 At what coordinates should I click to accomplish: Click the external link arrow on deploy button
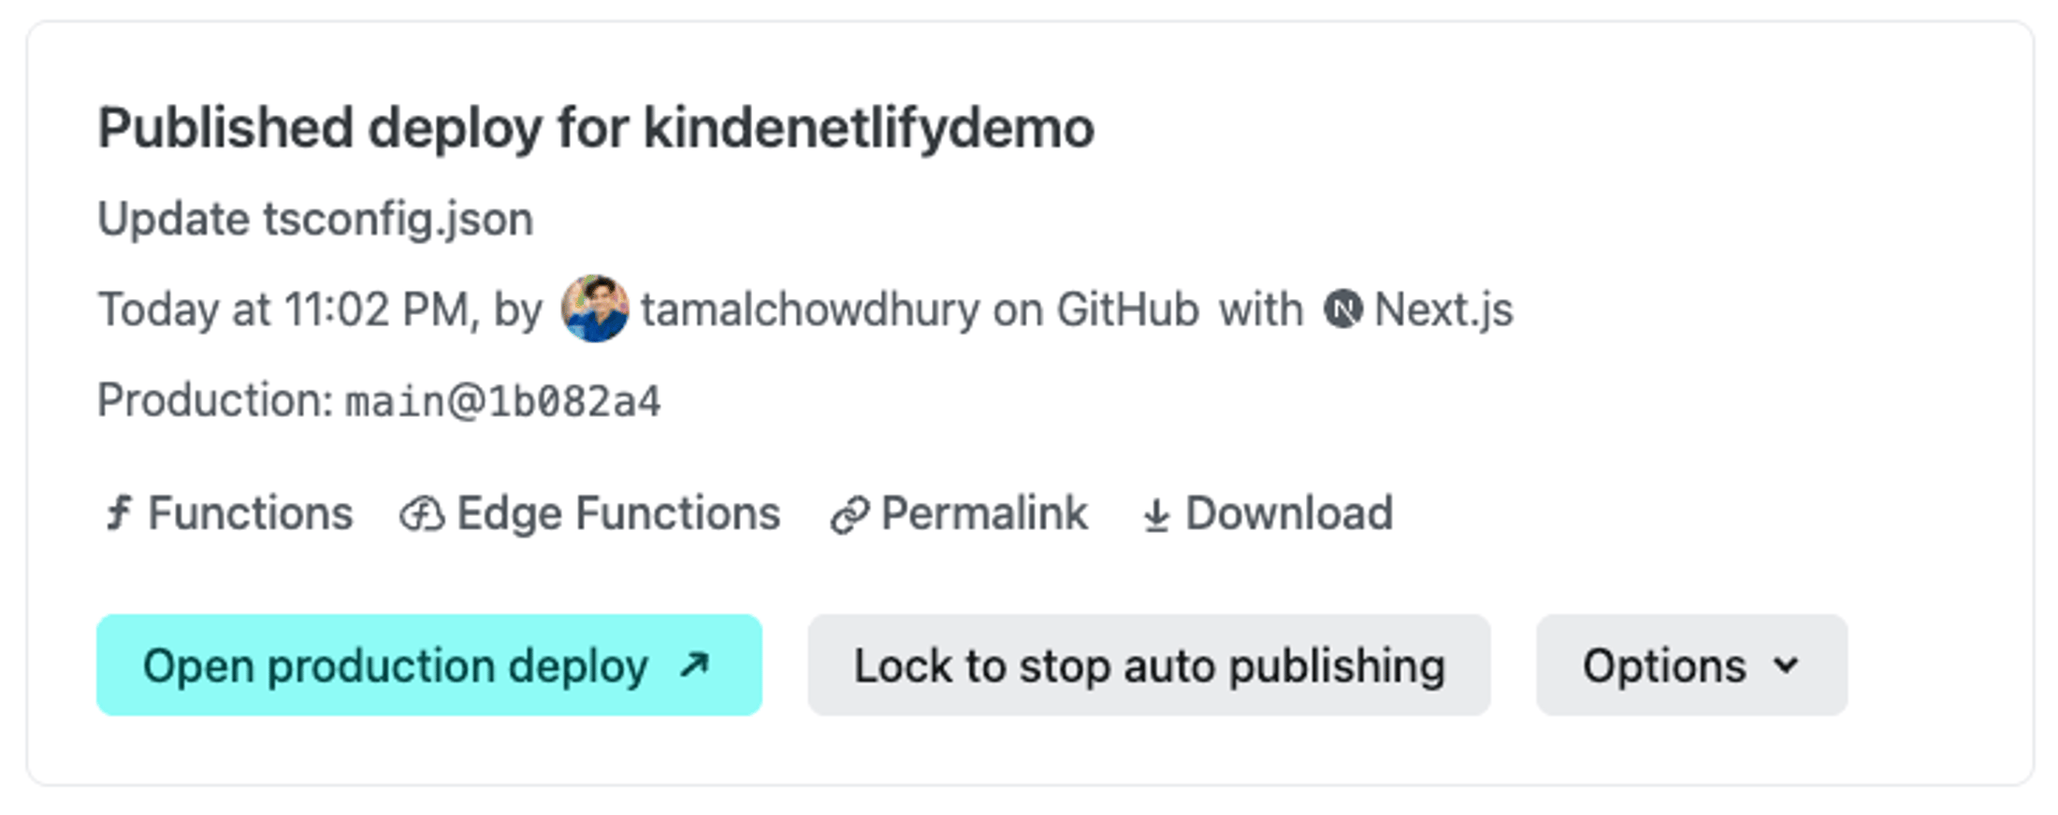(x=693, y=665)
